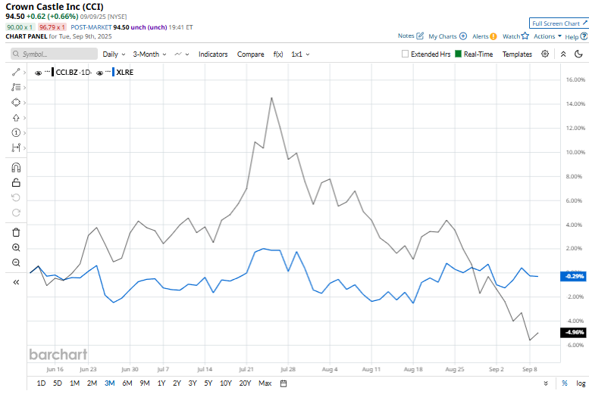This screenshot has width=589, height=394.
Task: Open options dots for CCI.BZ series
Action: click(x=47, y=71)
